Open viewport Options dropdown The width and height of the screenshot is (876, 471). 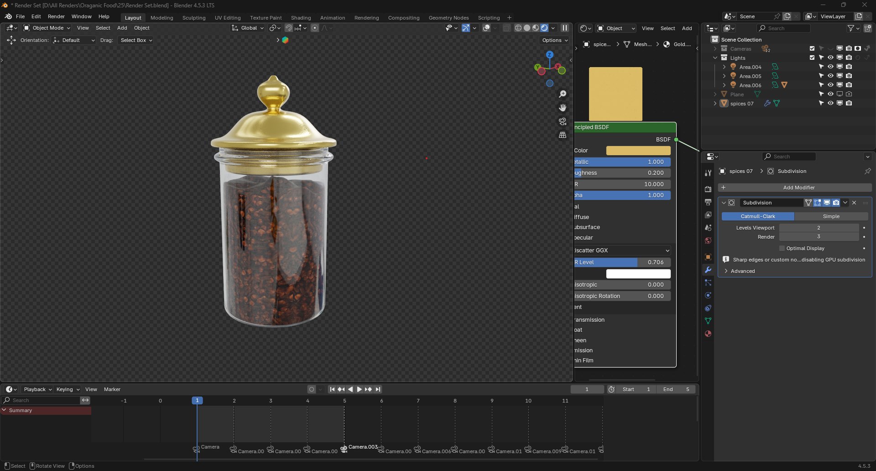(555, 40)
